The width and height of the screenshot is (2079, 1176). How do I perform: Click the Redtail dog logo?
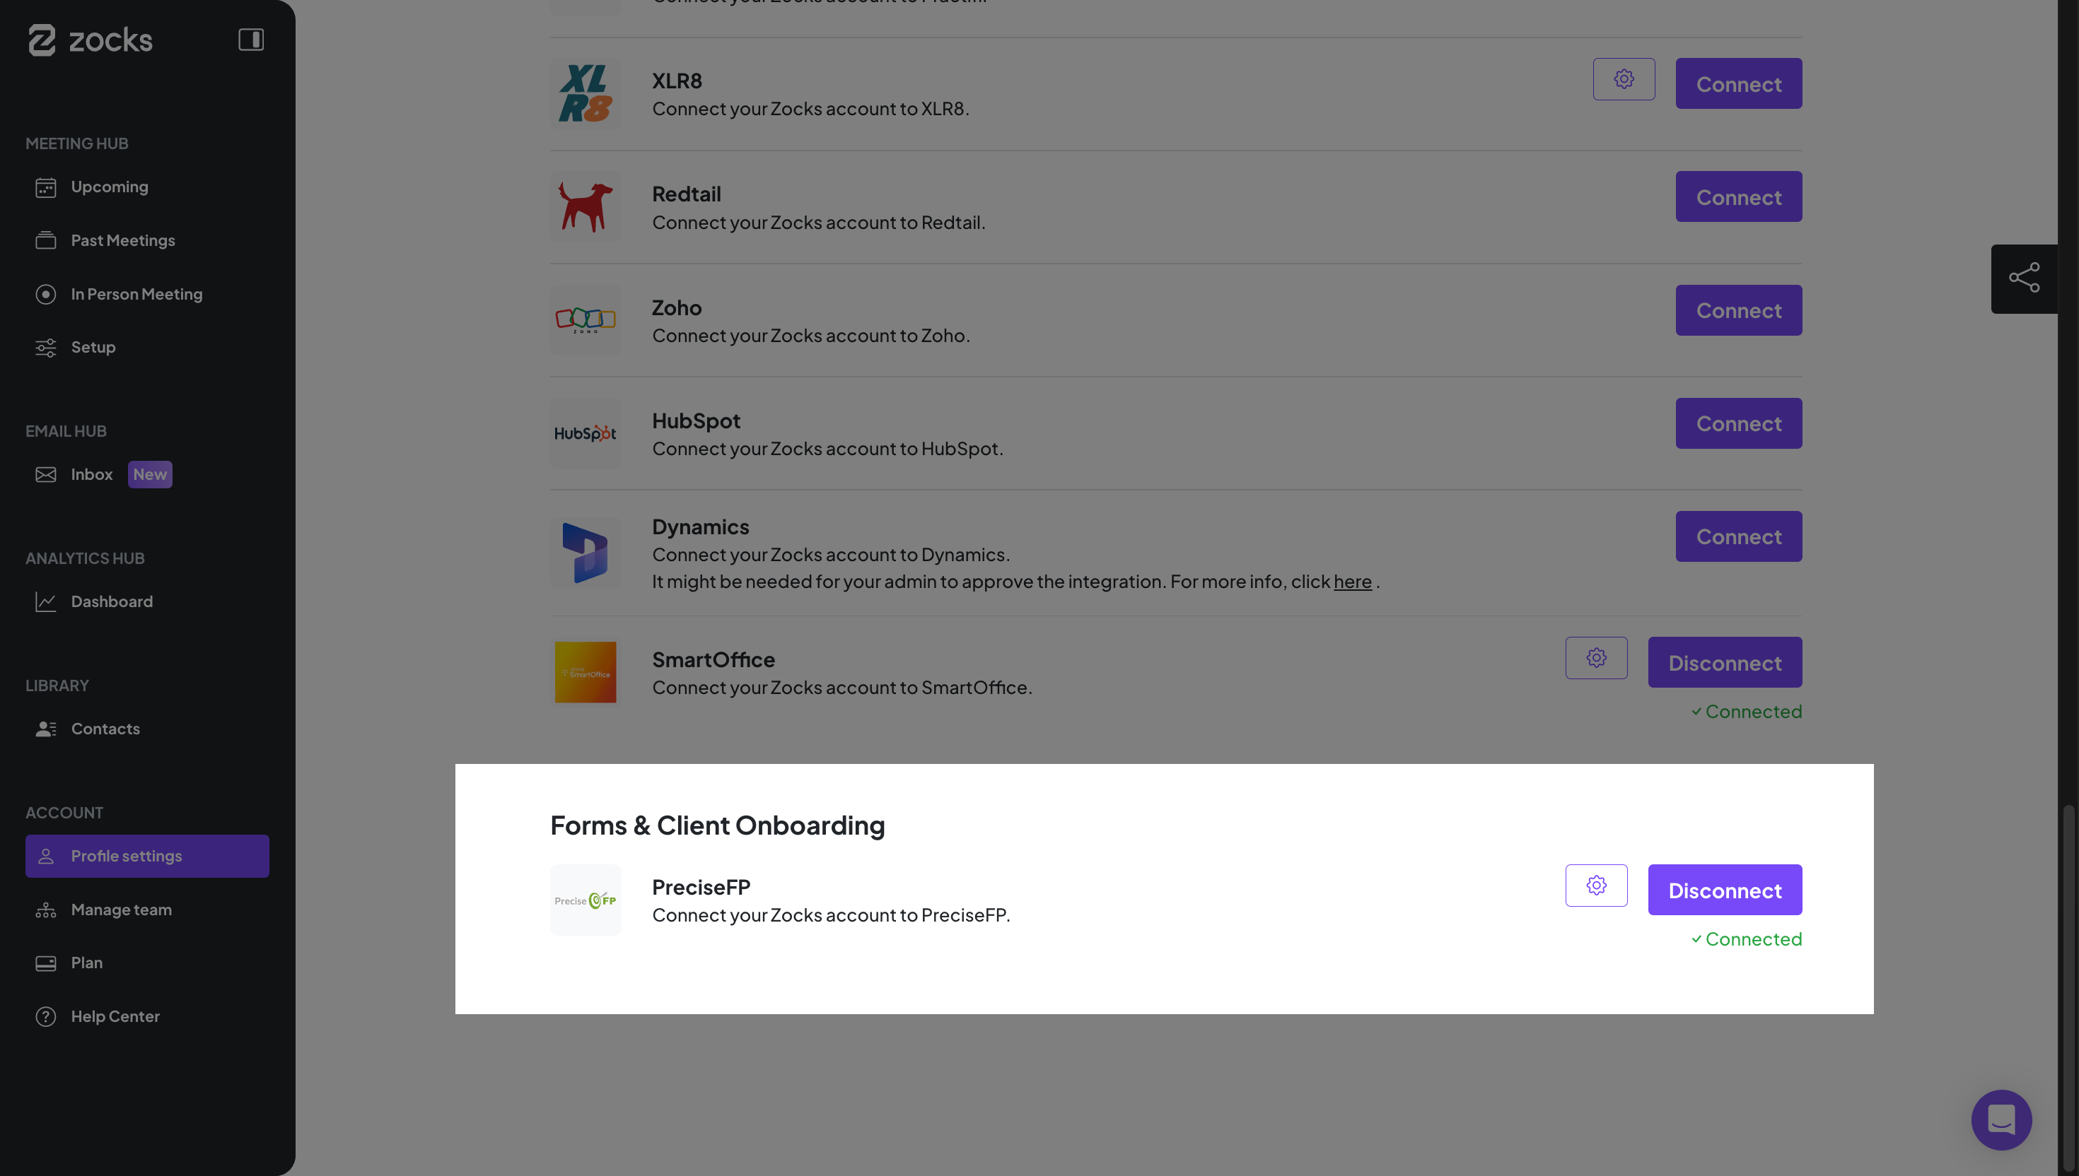(585, 207)
